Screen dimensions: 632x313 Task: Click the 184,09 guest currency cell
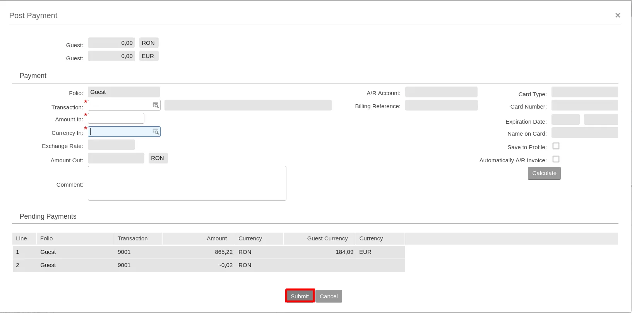[x=344, y=252]
